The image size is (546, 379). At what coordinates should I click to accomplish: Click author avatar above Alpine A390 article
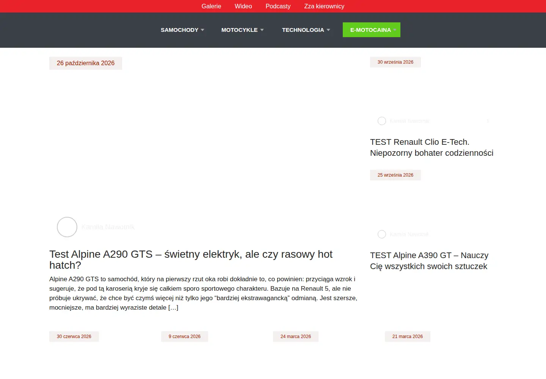point(382,234)
